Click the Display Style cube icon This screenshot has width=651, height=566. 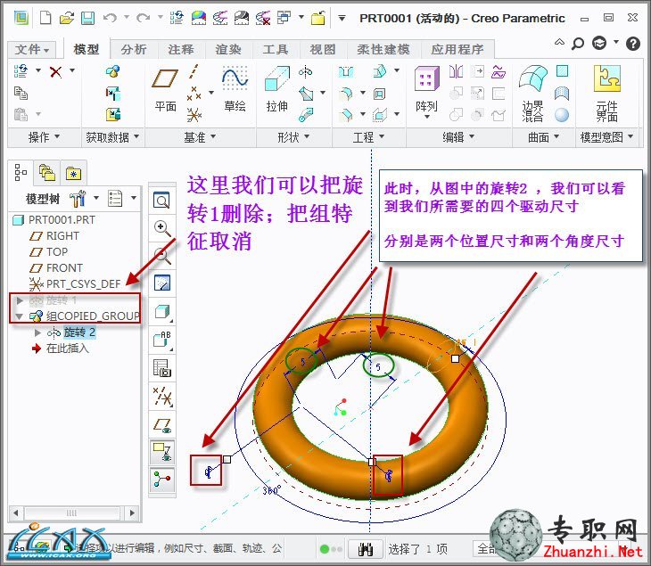click(x=162, y=312)
